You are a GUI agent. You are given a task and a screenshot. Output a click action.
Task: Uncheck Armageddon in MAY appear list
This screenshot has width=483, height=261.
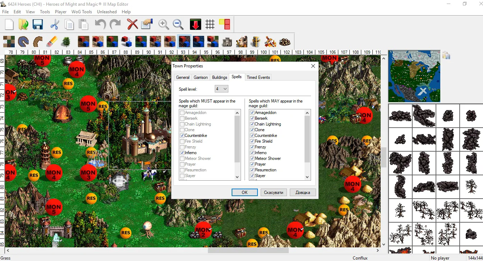point(252,113)
